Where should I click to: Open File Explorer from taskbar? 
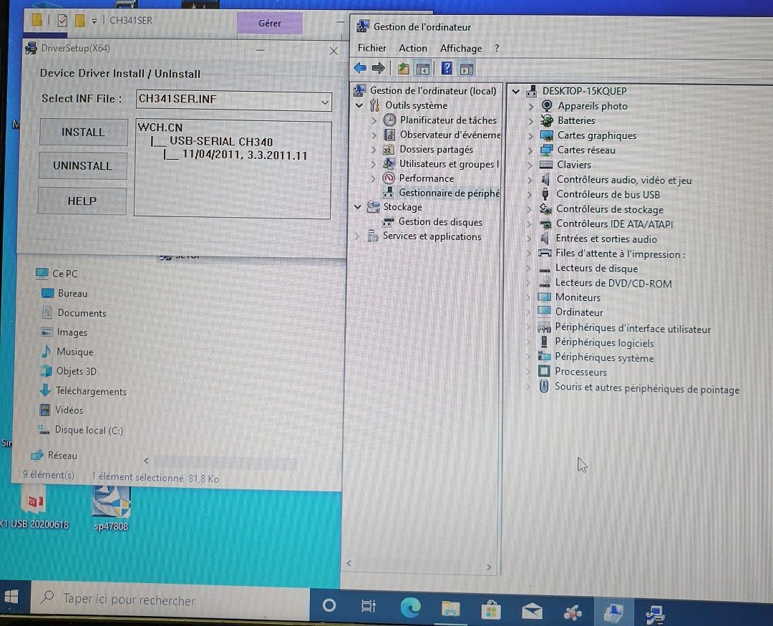pyautogui.click(x=450, y=609)
